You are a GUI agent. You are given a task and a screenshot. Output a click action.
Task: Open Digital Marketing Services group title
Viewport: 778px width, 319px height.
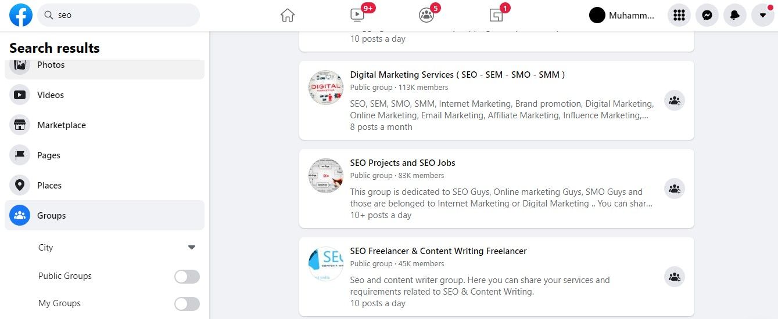457,75
